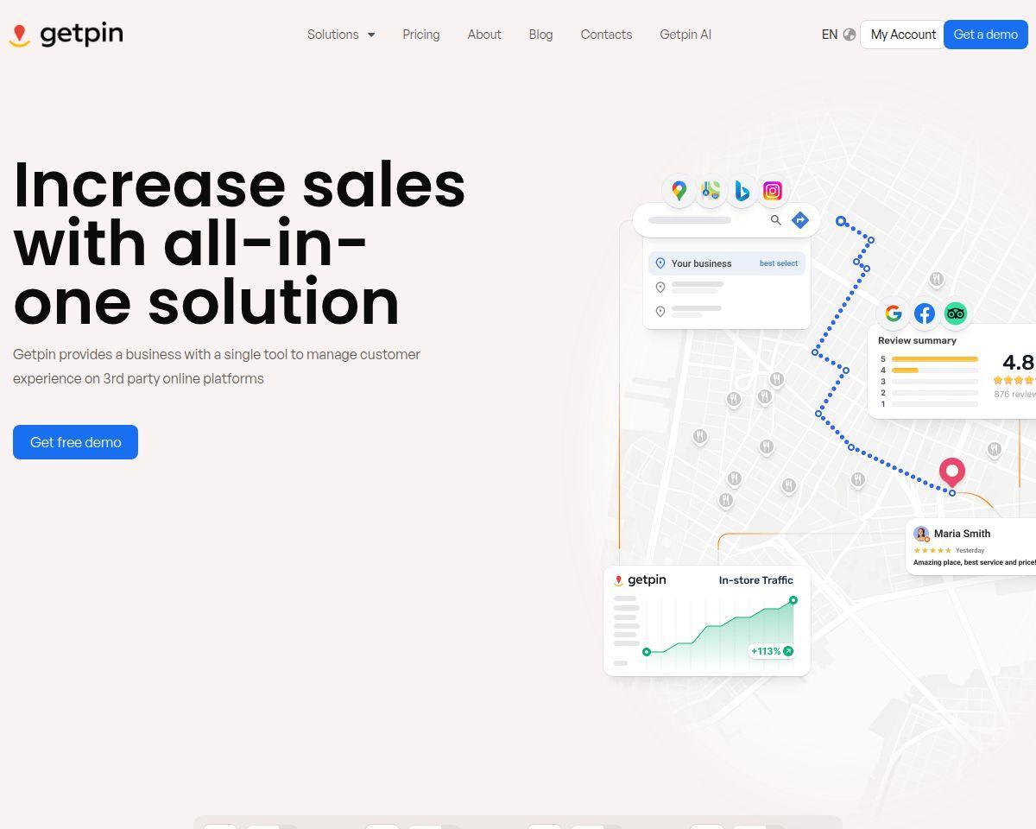Click the getpin logo in header
The height and width of the screenshot is (829, 1036).
(66, 35)
